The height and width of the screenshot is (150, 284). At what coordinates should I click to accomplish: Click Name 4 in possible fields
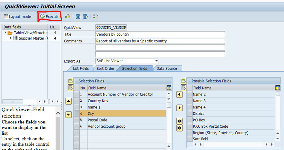coord(199,107)
